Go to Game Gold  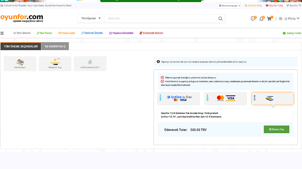(x=67, y=33)
